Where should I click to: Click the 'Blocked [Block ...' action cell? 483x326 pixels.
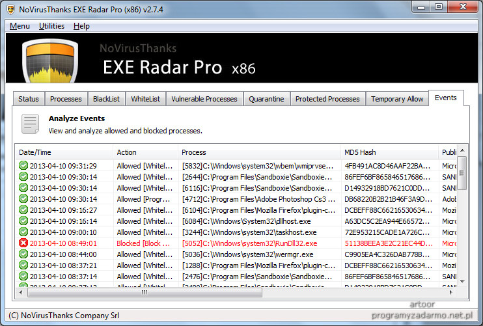(x=143, y=243)
